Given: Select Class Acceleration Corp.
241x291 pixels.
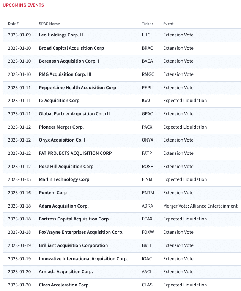Looking at the screenshot, I should (x=64, y=285).
